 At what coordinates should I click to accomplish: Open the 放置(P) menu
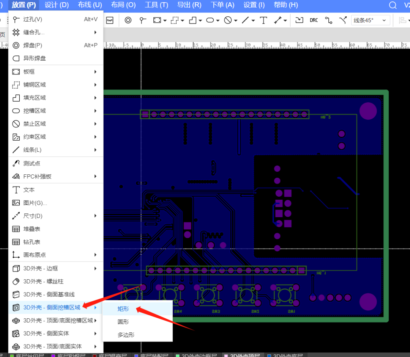tap(24, 5)
